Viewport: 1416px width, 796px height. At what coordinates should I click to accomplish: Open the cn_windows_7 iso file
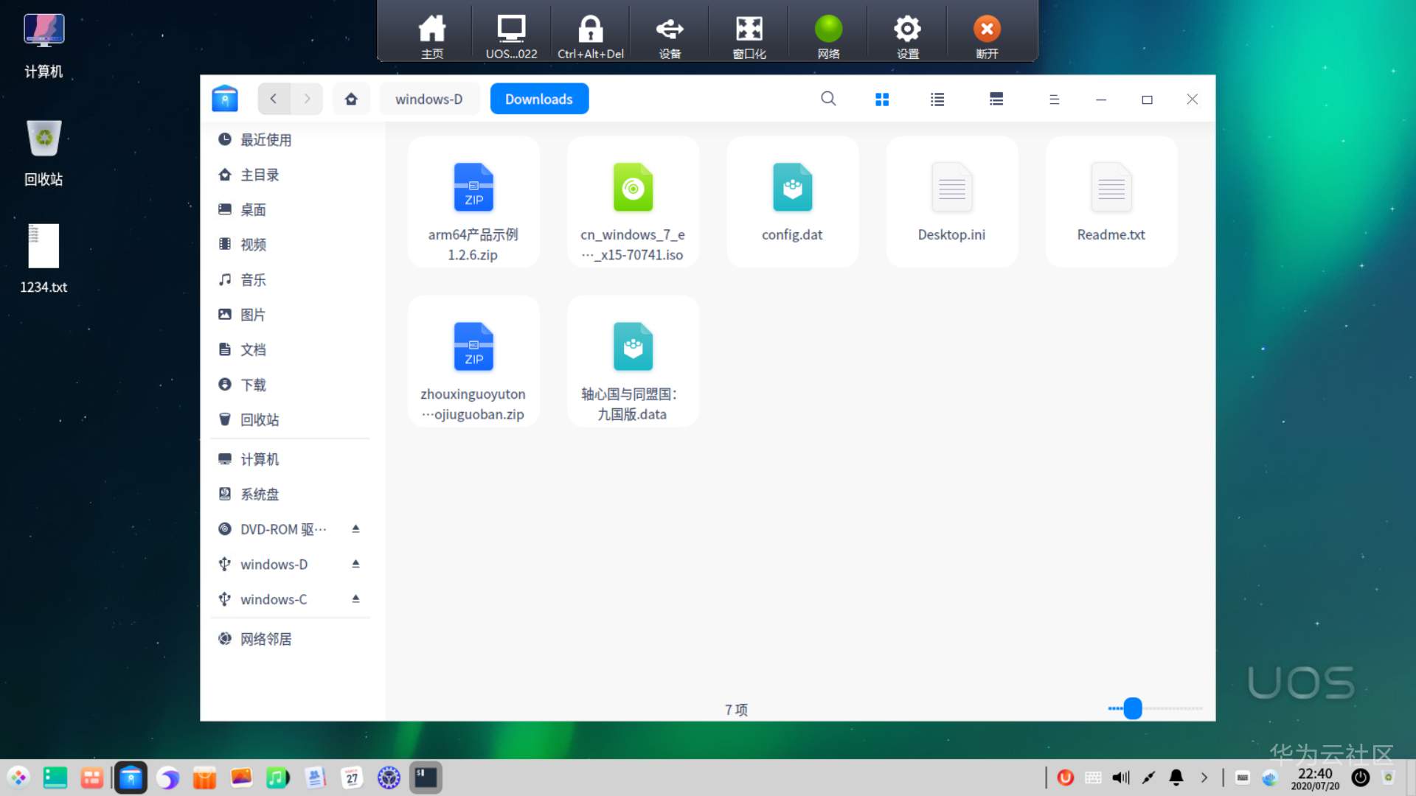[x=633, y=189]
